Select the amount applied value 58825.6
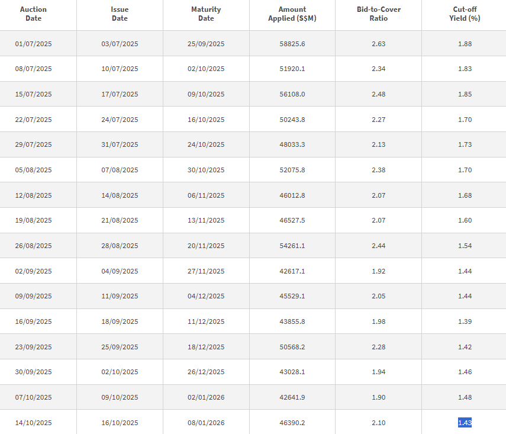Screen dimensions: 506x434 click(292, 44)
